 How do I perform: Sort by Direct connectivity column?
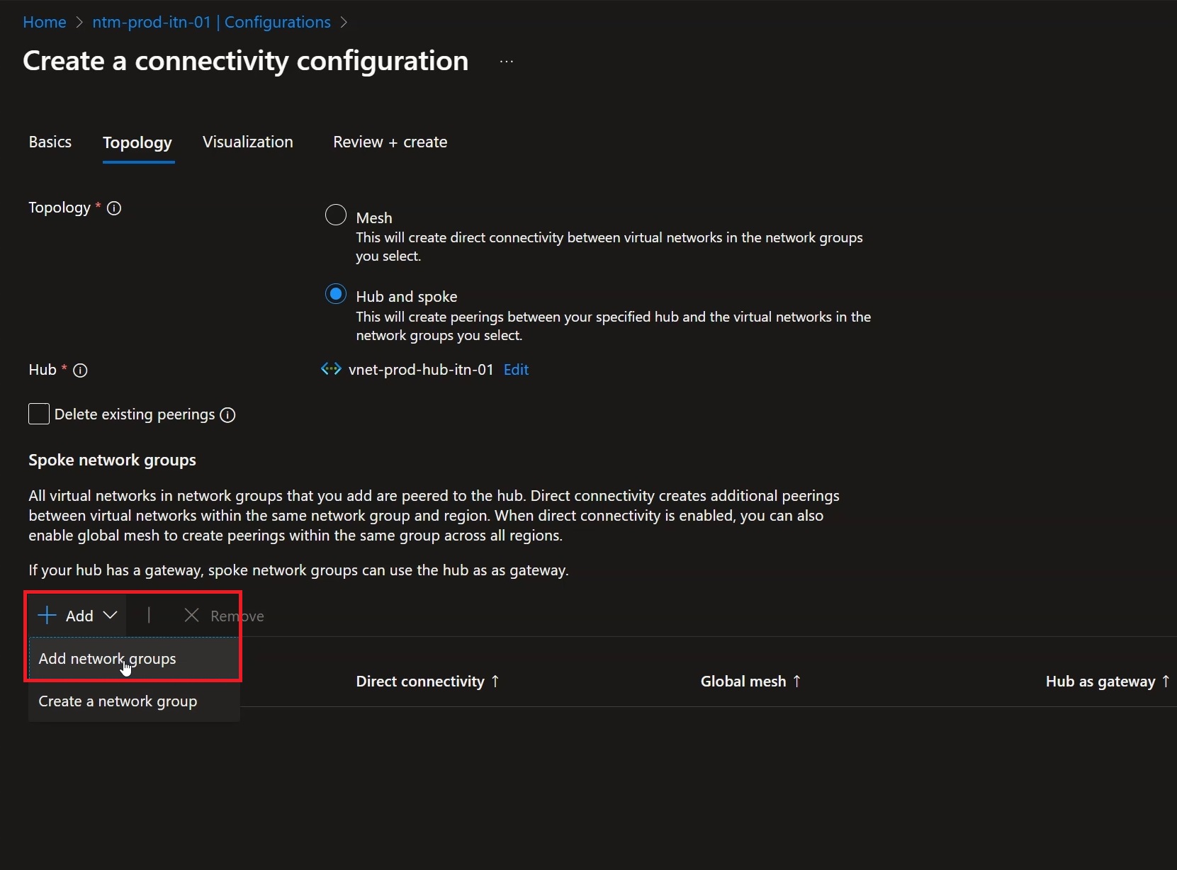click(427, 682)
